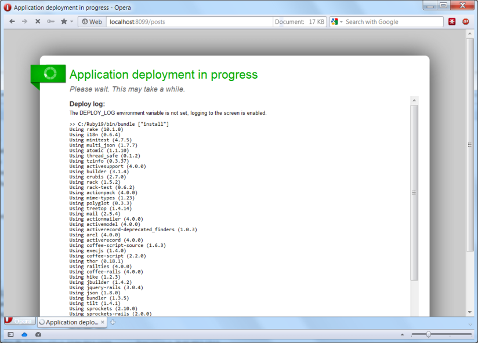Open the red asterisk extension icon
This screenshot has width=478, height=343.
coord(452,21)
